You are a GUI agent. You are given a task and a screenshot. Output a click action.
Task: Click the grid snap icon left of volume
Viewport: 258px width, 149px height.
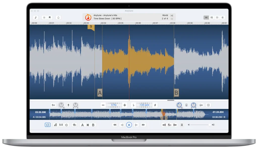pyautogui.click(x=182, y=125)
